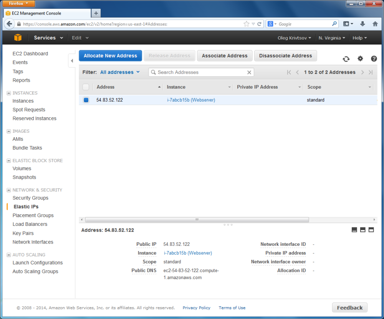Image resolution: width=384 pixels, height=319 pixels.
Task: Open the Firefox application menu
Action: pos(18,3)
